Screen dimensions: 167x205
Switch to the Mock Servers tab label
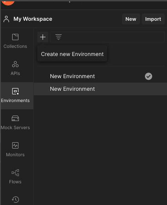click(15, 127)
